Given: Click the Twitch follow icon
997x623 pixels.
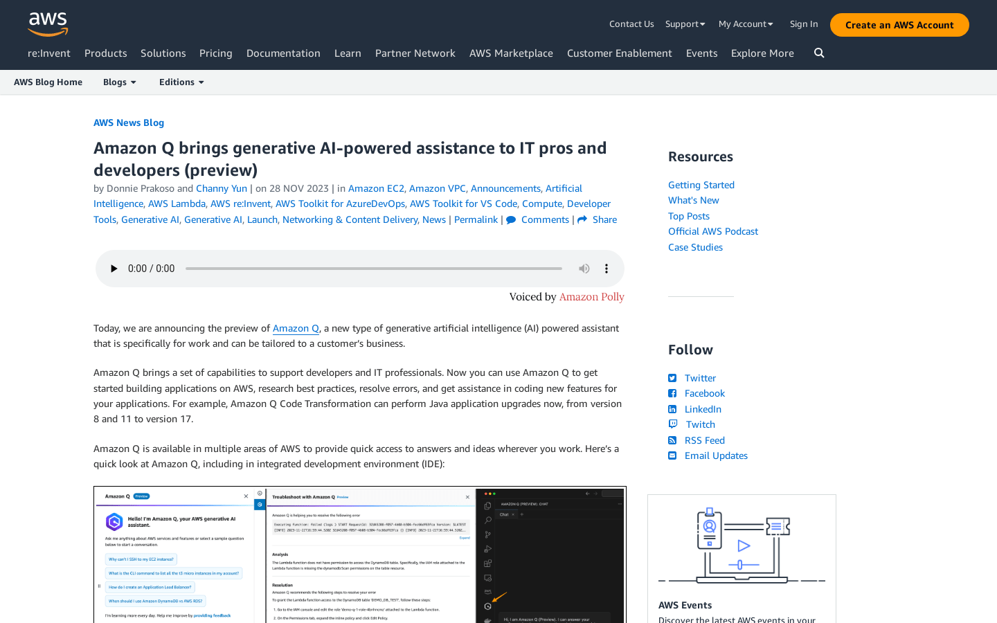Looking at the screenshot, I should click(x=672, y=424).
